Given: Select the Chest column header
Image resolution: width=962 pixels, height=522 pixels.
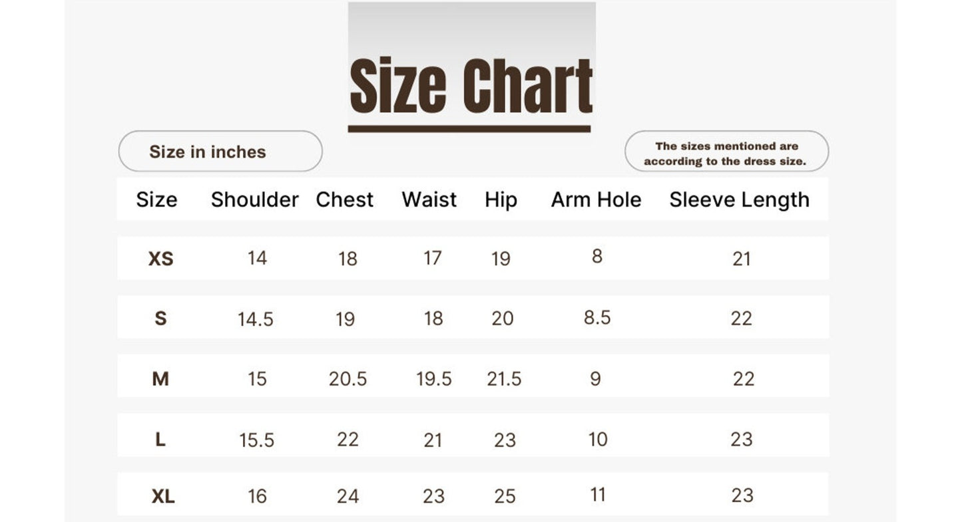Looking at the screenshot, I should 344,199.
